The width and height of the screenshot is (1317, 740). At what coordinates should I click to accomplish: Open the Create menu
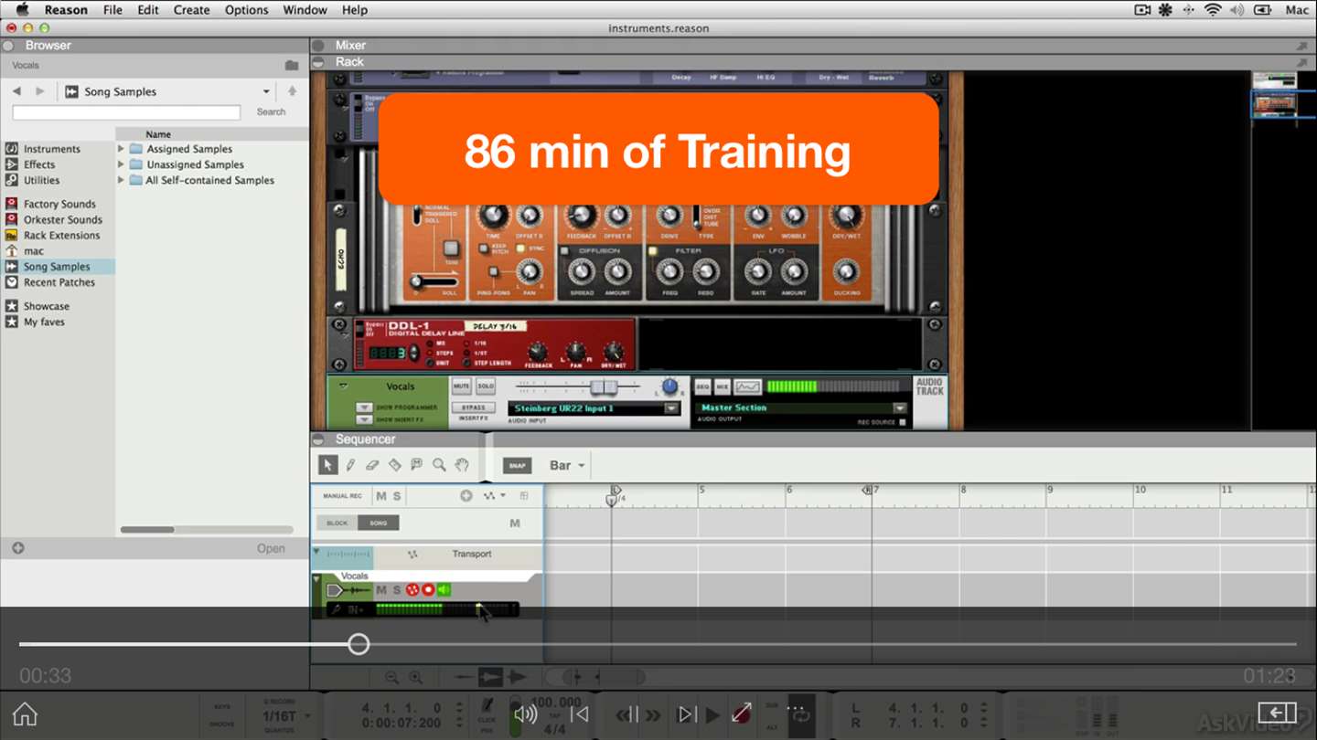(192, 10)
